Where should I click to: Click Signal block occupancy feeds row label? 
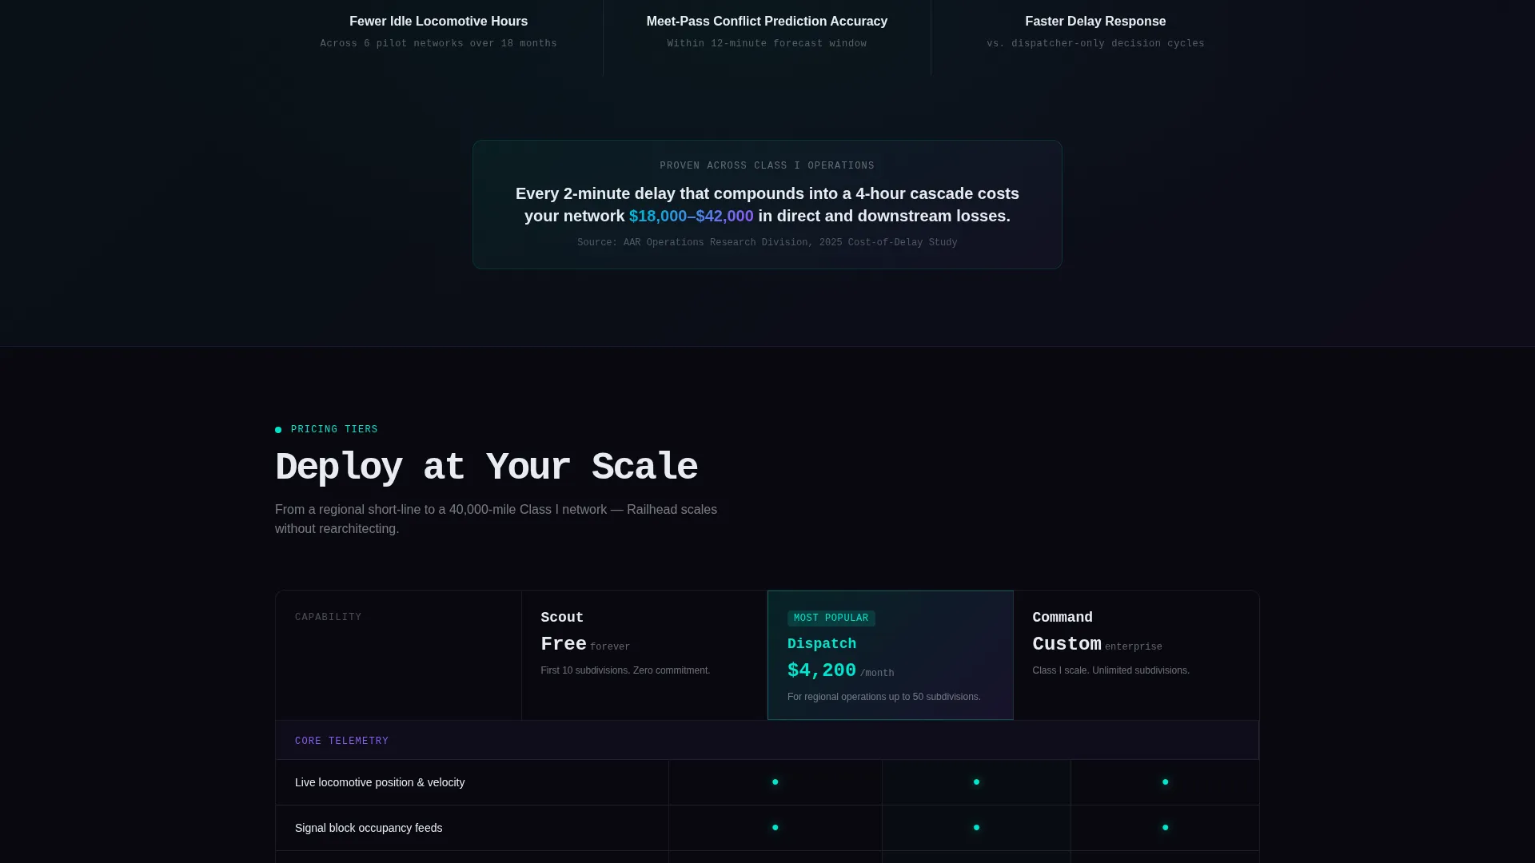click(369, 828)
